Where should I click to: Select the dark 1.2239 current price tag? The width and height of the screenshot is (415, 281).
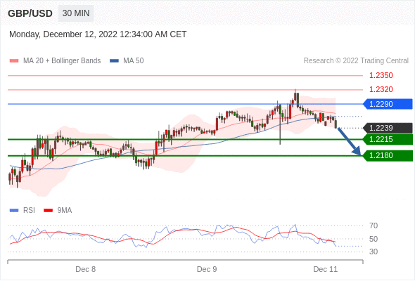tap(388, 129)
